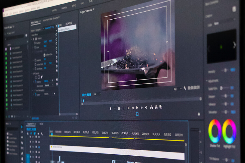245x163 pixels.
Task: Play the sequence in the program monitor
Action: (x=137, y=108)
